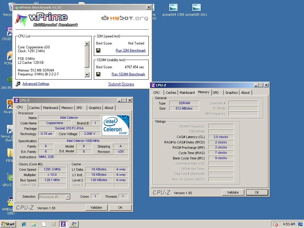Screen dimensions: 304x228
Task: Click the Best Score 4787.454 sec value
Action: point(134,67)
